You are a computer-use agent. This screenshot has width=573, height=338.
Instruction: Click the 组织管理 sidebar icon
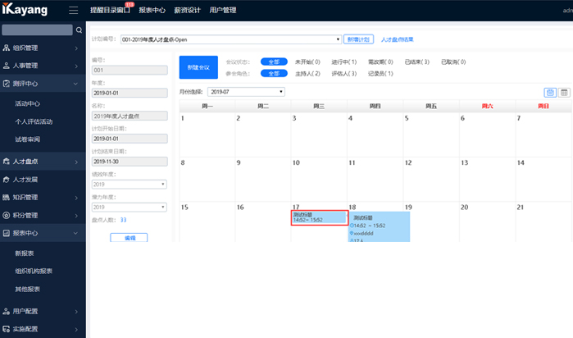(7, 48)
